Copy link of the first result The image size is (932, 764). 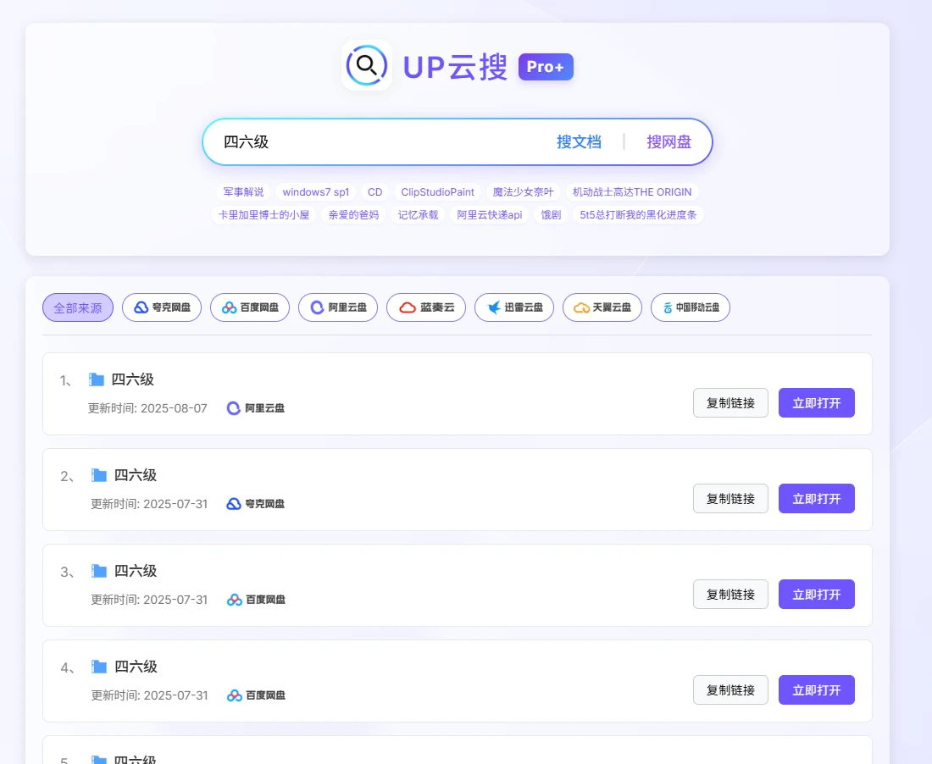tap(730, 403)
